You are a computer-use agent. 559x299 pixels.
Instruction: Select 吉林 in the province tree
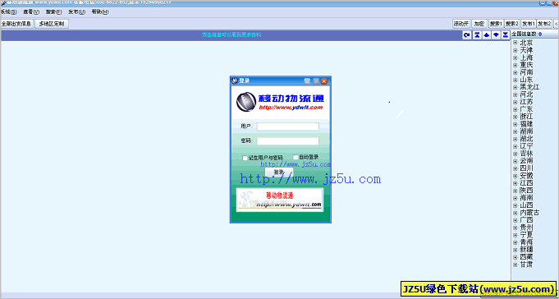tap(526, 154)
